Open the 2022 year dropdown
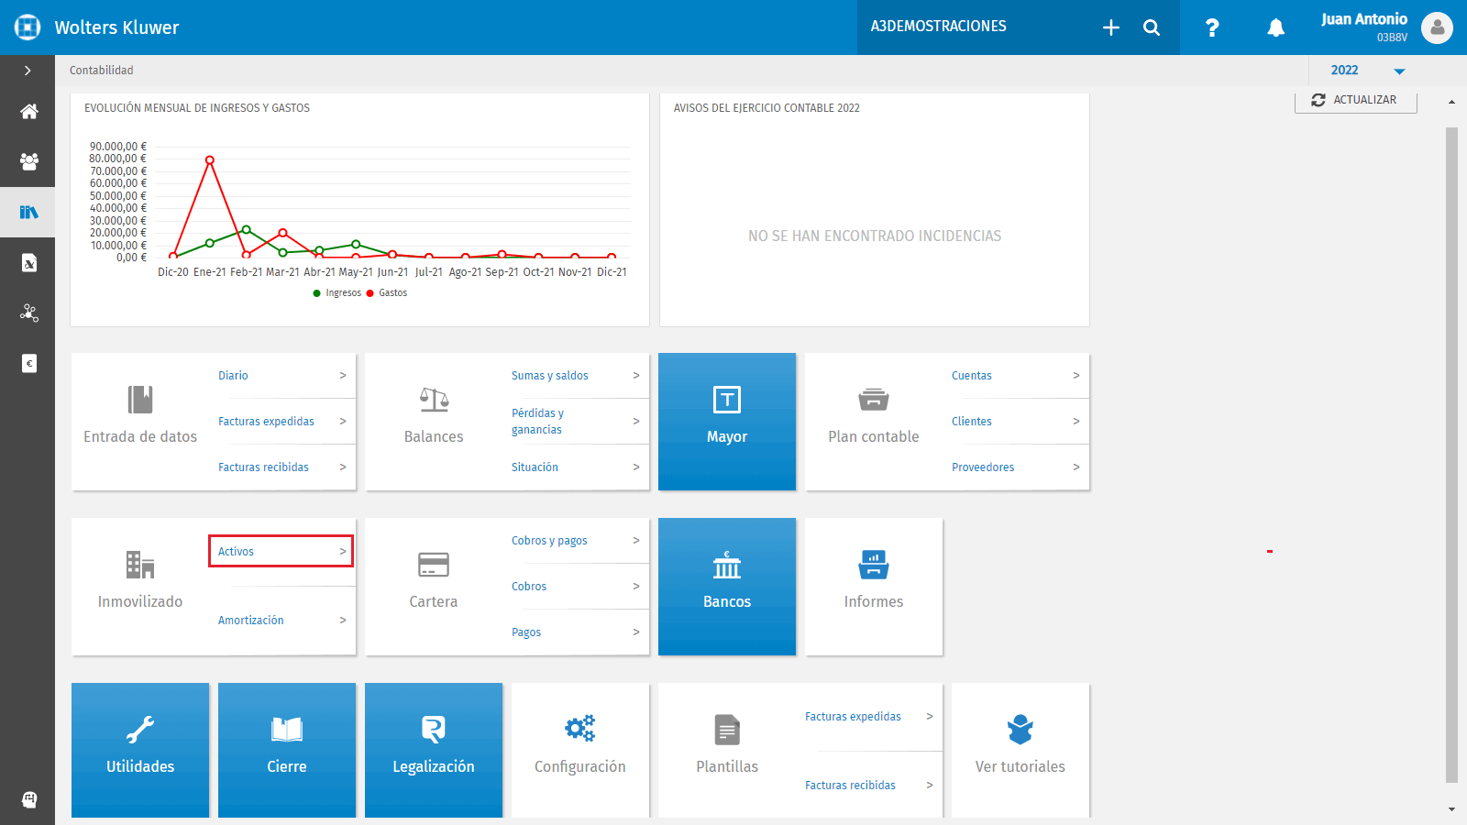Image resolution: width=1467 pixels, height=825 pixels. [x=1367, y=71]
